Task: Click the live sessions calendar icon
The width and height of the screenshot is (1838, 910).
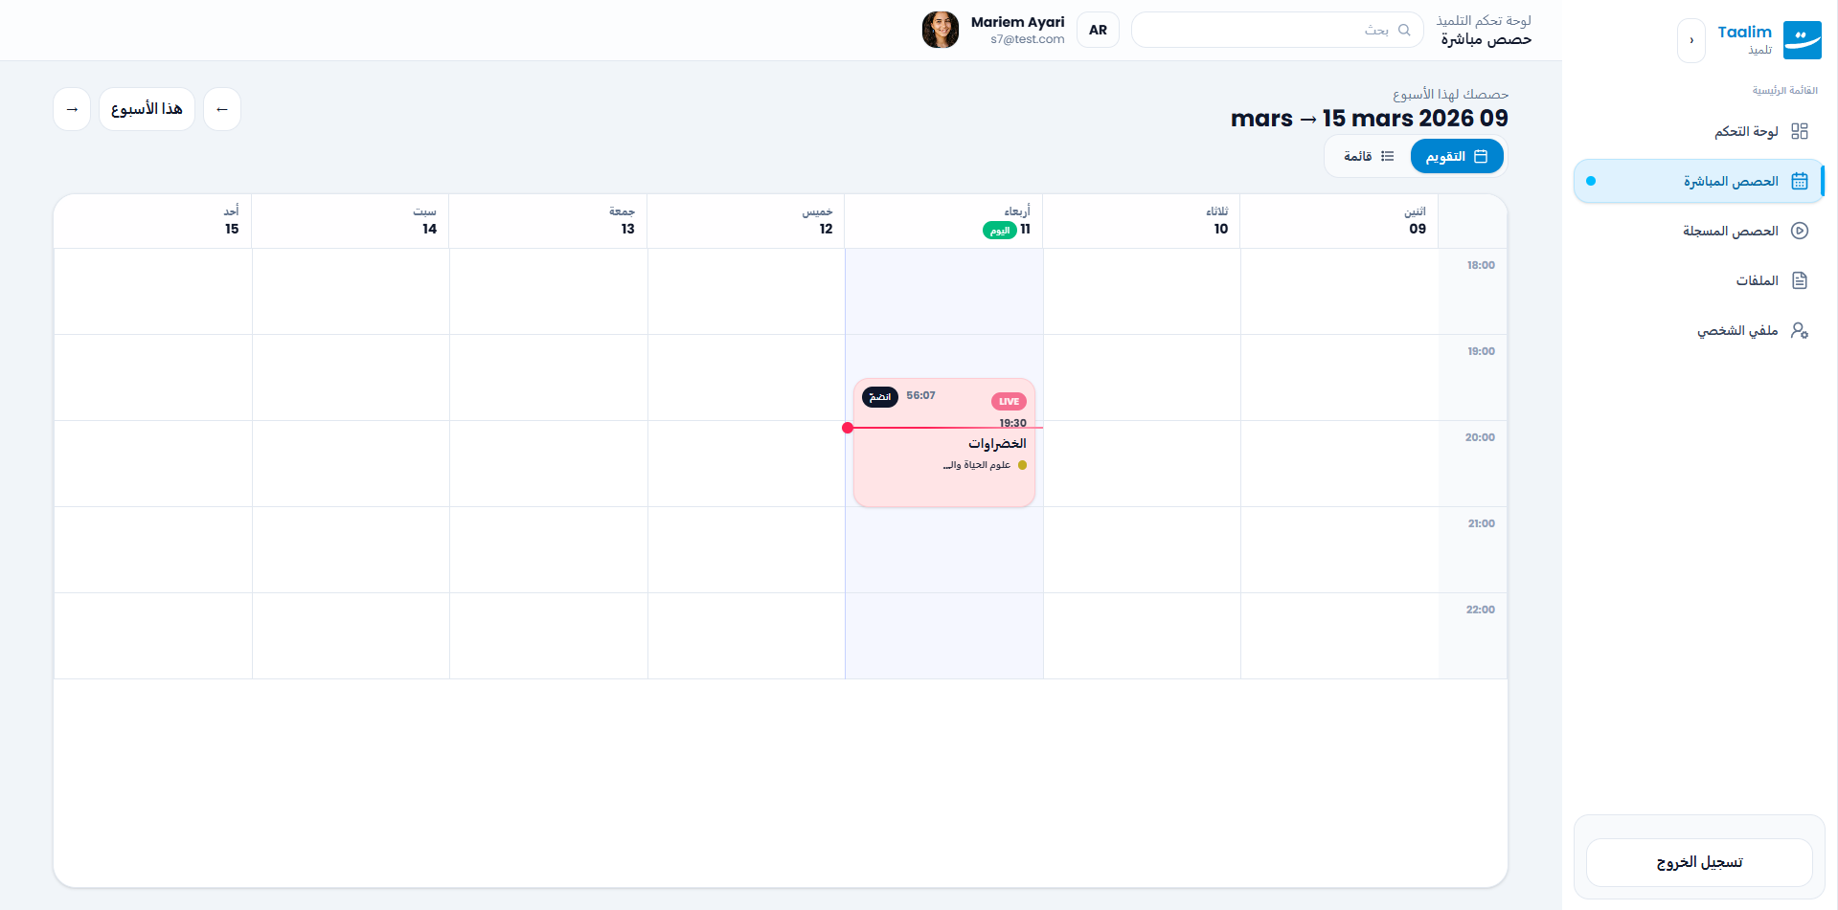Action: point(1800,181)
